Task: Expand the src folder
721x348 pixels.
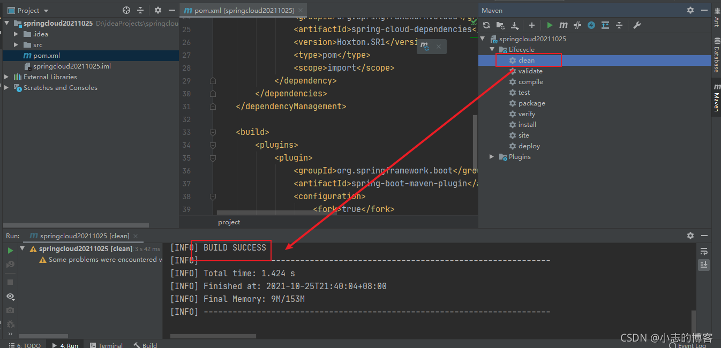Action: tap(16, 45)
